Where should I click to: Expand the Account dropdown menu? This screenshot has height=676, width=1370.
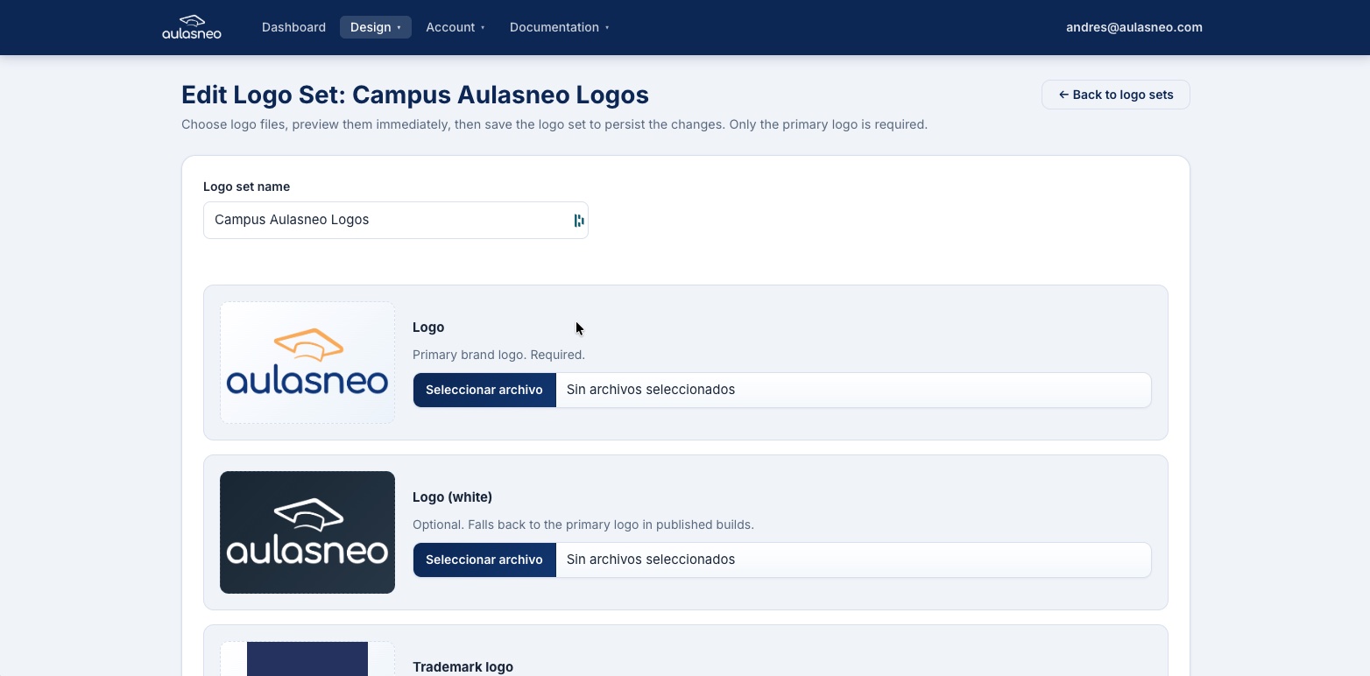pyautogui.click(x=455, y=27)
